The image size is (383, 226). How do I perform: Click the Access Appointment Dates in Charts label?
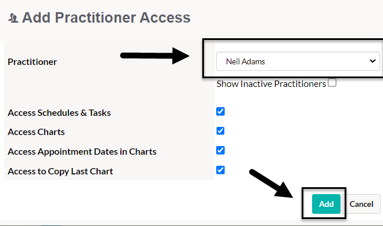pos(82,152)
